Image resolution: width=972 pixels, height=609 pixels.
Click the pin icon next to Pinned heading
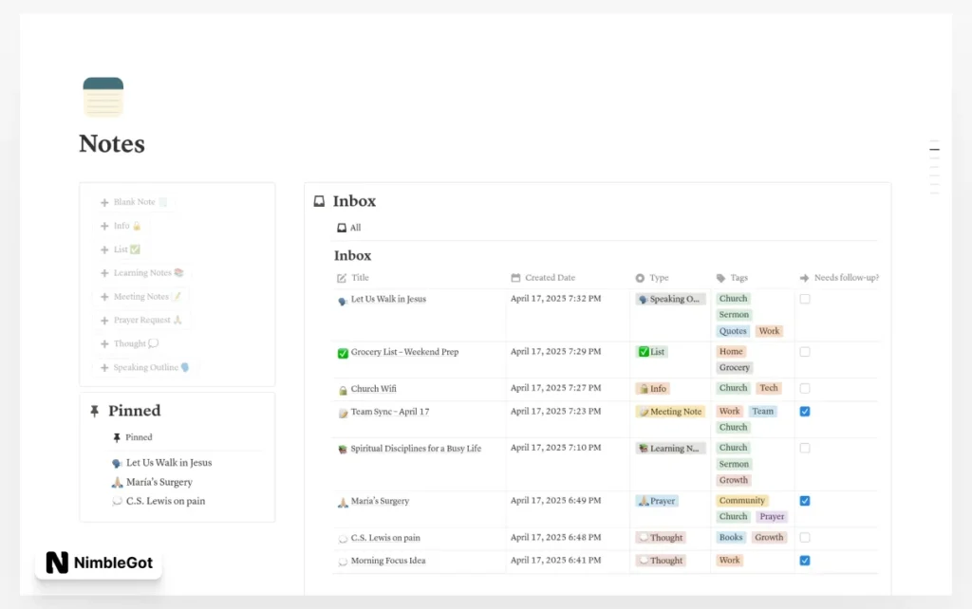[94, 411]
